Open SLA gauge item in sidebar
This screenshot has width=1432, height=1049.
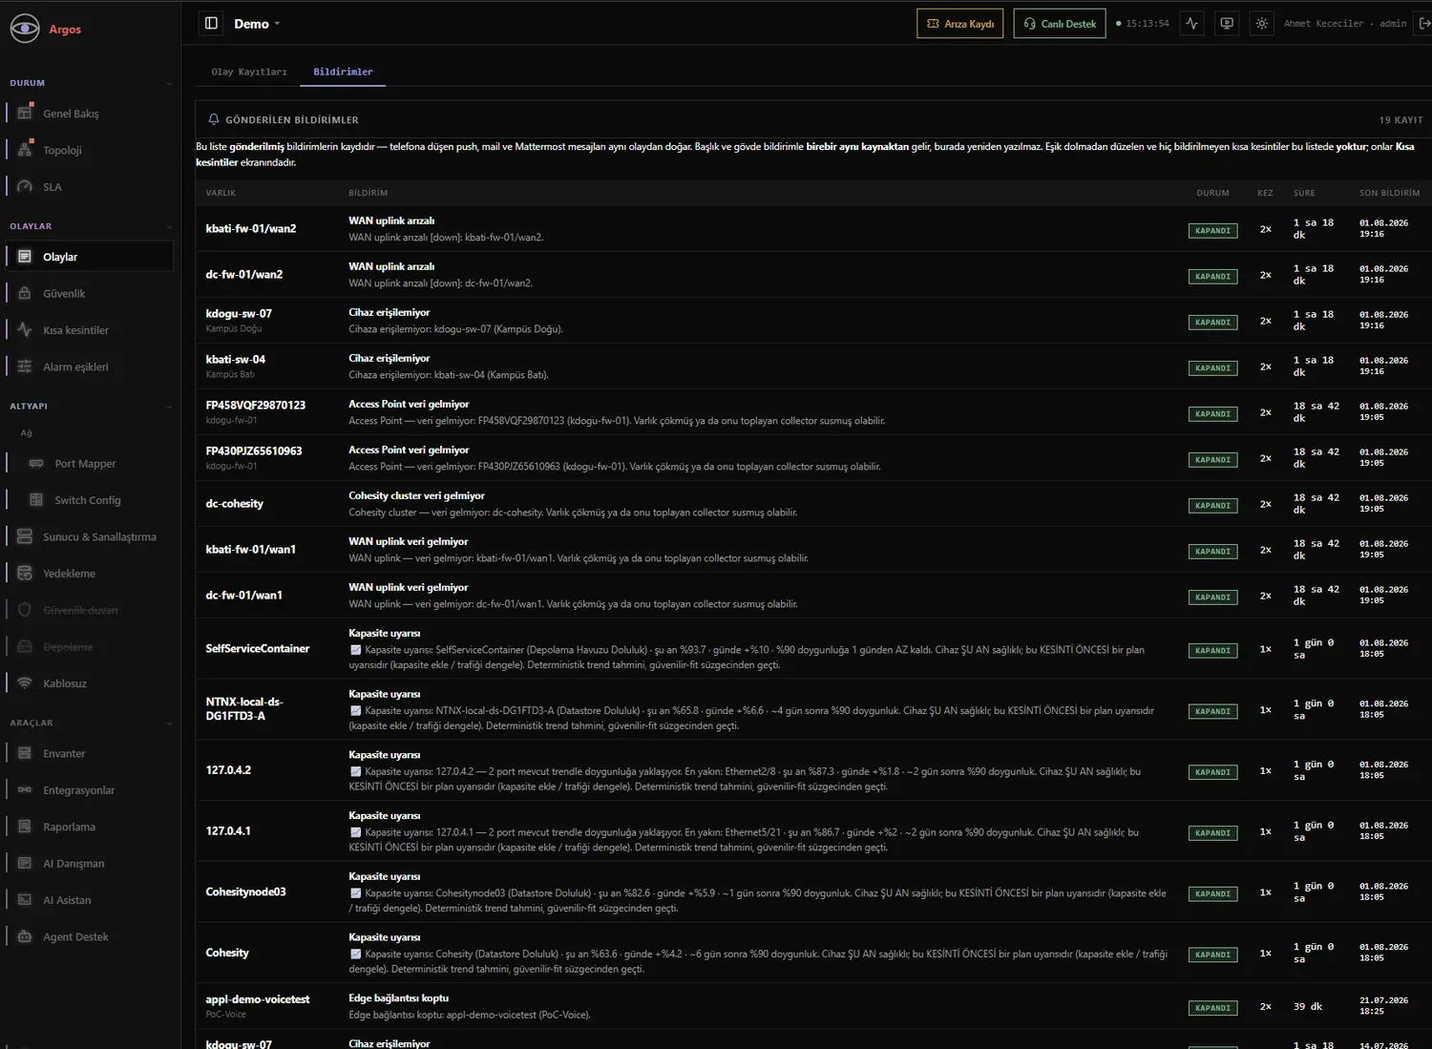point(90,187)
